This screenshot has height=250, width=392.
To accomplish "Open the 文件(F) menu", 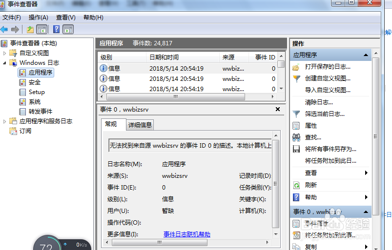I will pos(12,18).
